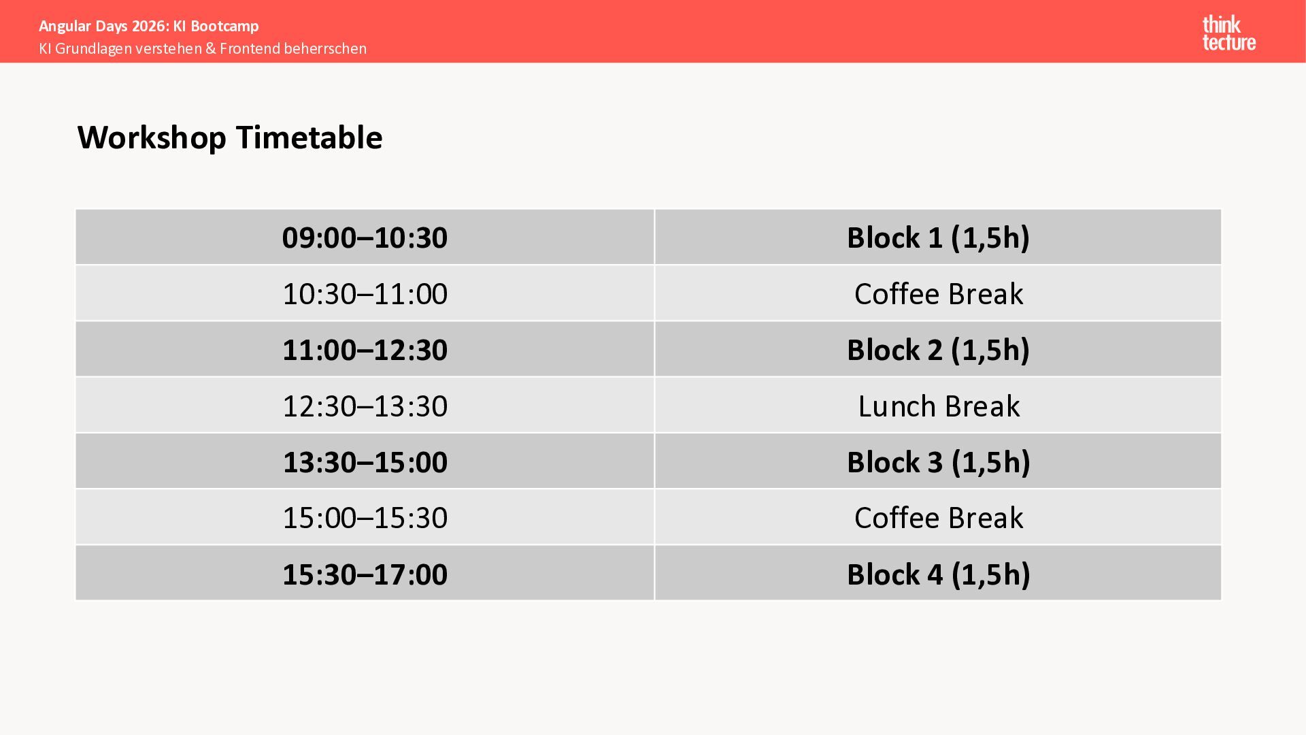Click the Thinktecture logo
Image resolution: width=1306 pixels, height=735 pixels.
[1228, 33]
